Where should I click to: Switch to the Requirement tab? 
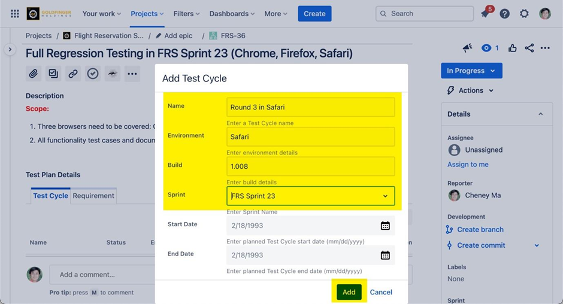coord(93,196)
